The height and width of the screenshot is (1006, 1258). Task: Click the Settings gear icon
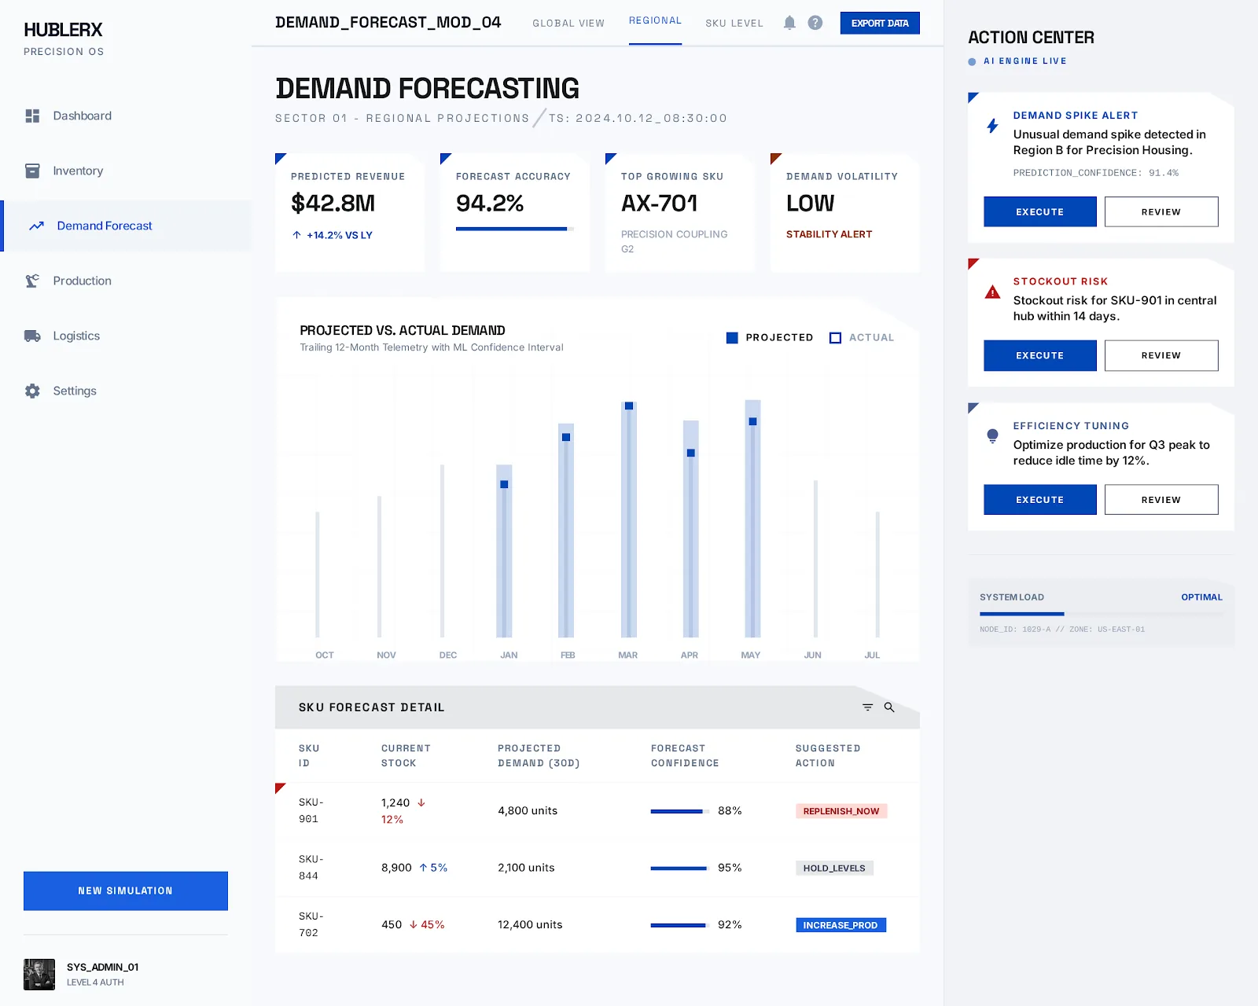(32, 391)
